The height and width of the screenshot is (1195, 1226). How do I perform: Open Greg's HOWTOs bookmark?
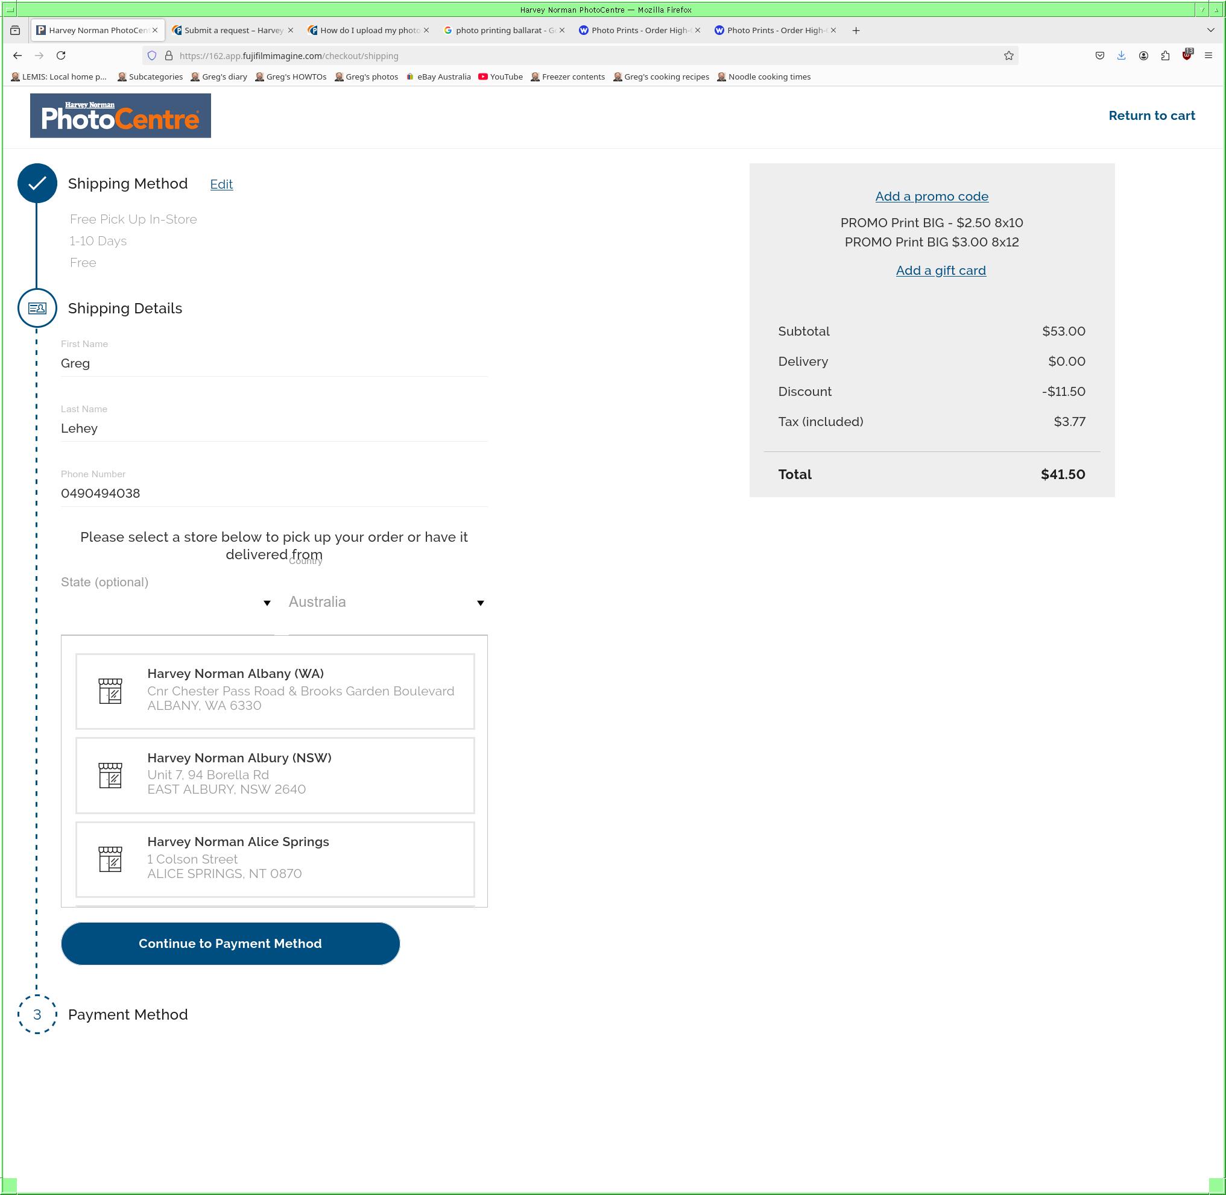click(x=291, y=77)
